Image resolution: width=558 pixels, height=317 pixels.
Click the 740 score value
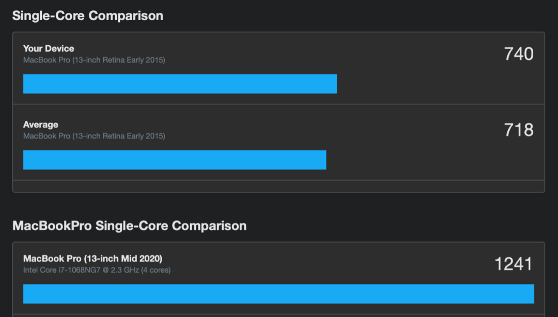click(x=519, y=54)
